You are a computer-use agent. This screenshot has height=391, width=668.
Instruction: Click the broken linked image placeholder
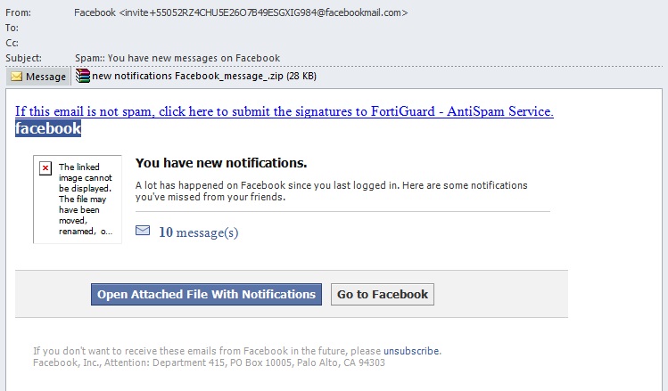78,200
